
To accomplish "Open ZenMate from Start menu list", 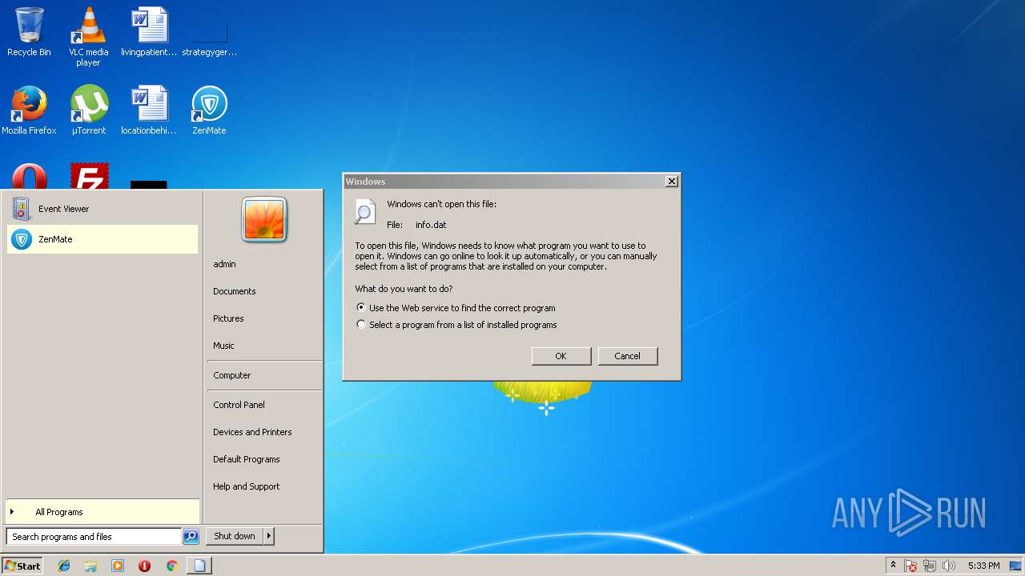I will pos(102,239).
